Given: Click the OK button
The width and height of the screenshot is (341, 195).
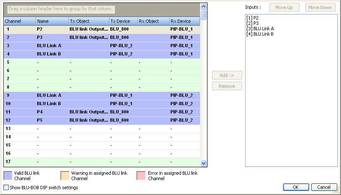Looking at the screenshot, I should point(296,187).
